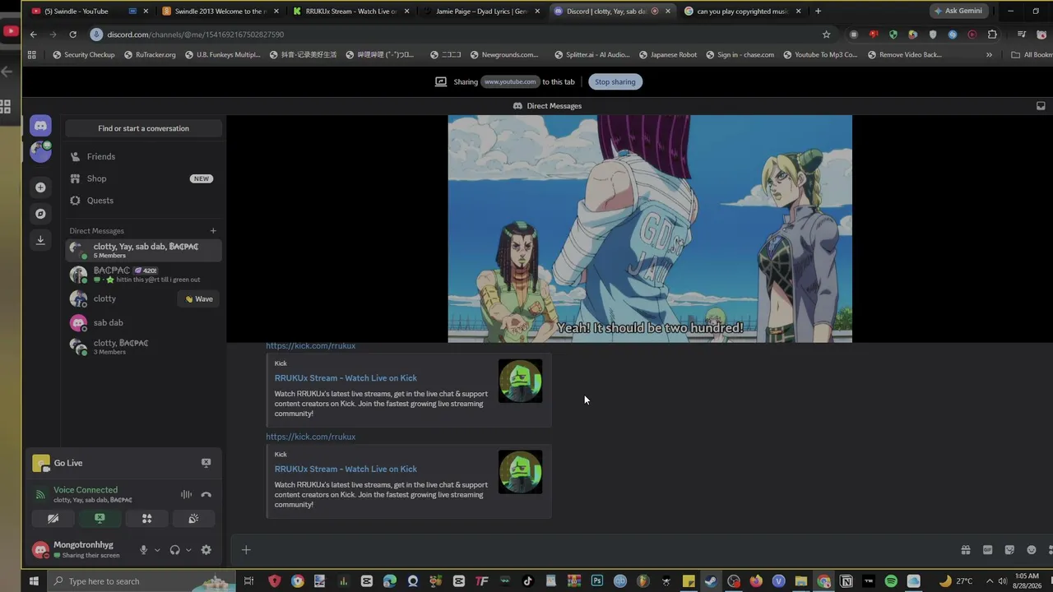Toggle noise suppression waveform icon
1053x592 pixels.
pos(187,494)
